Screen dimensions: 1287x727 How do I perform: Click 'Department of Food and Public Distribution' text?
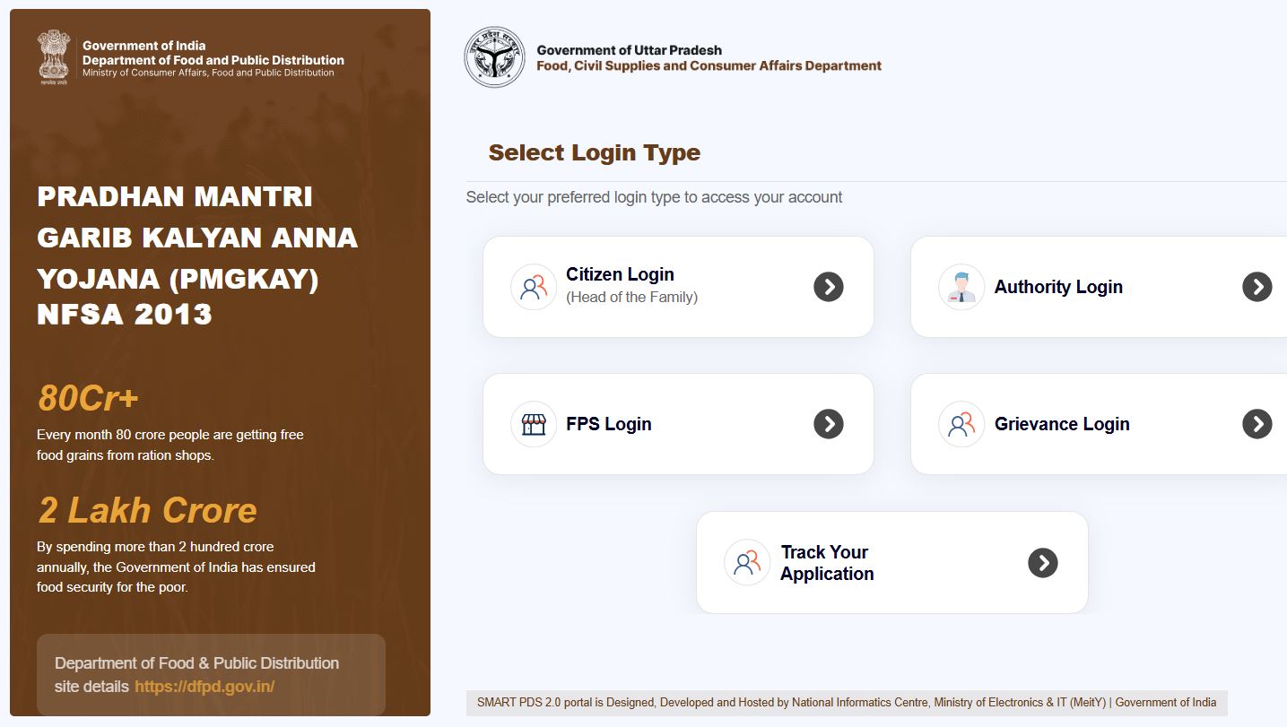[213, 60]
